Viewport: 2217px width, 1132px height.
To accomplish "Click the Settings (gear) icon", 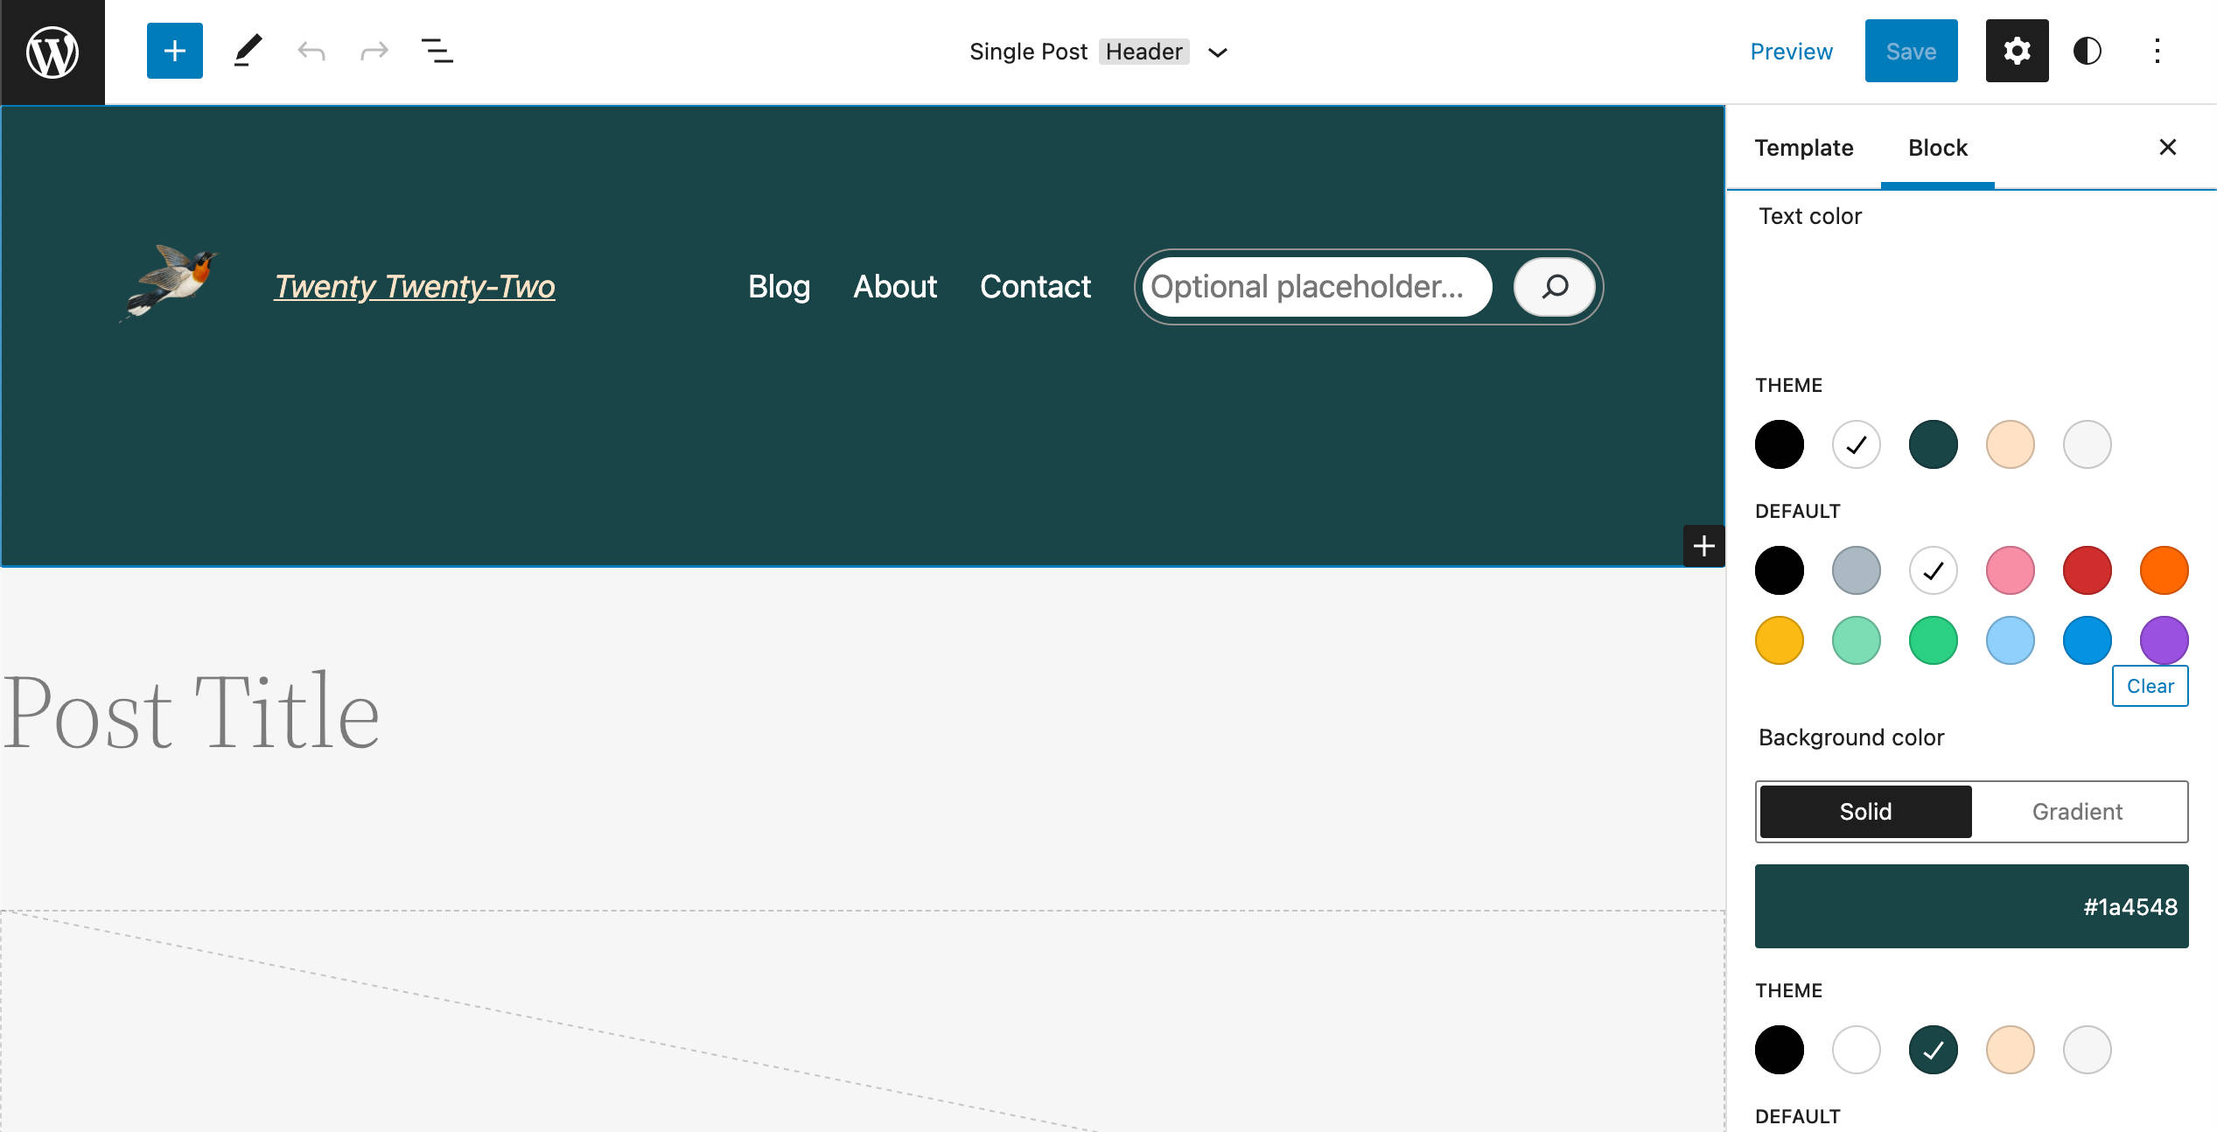I will click(x=2017, y=52).
